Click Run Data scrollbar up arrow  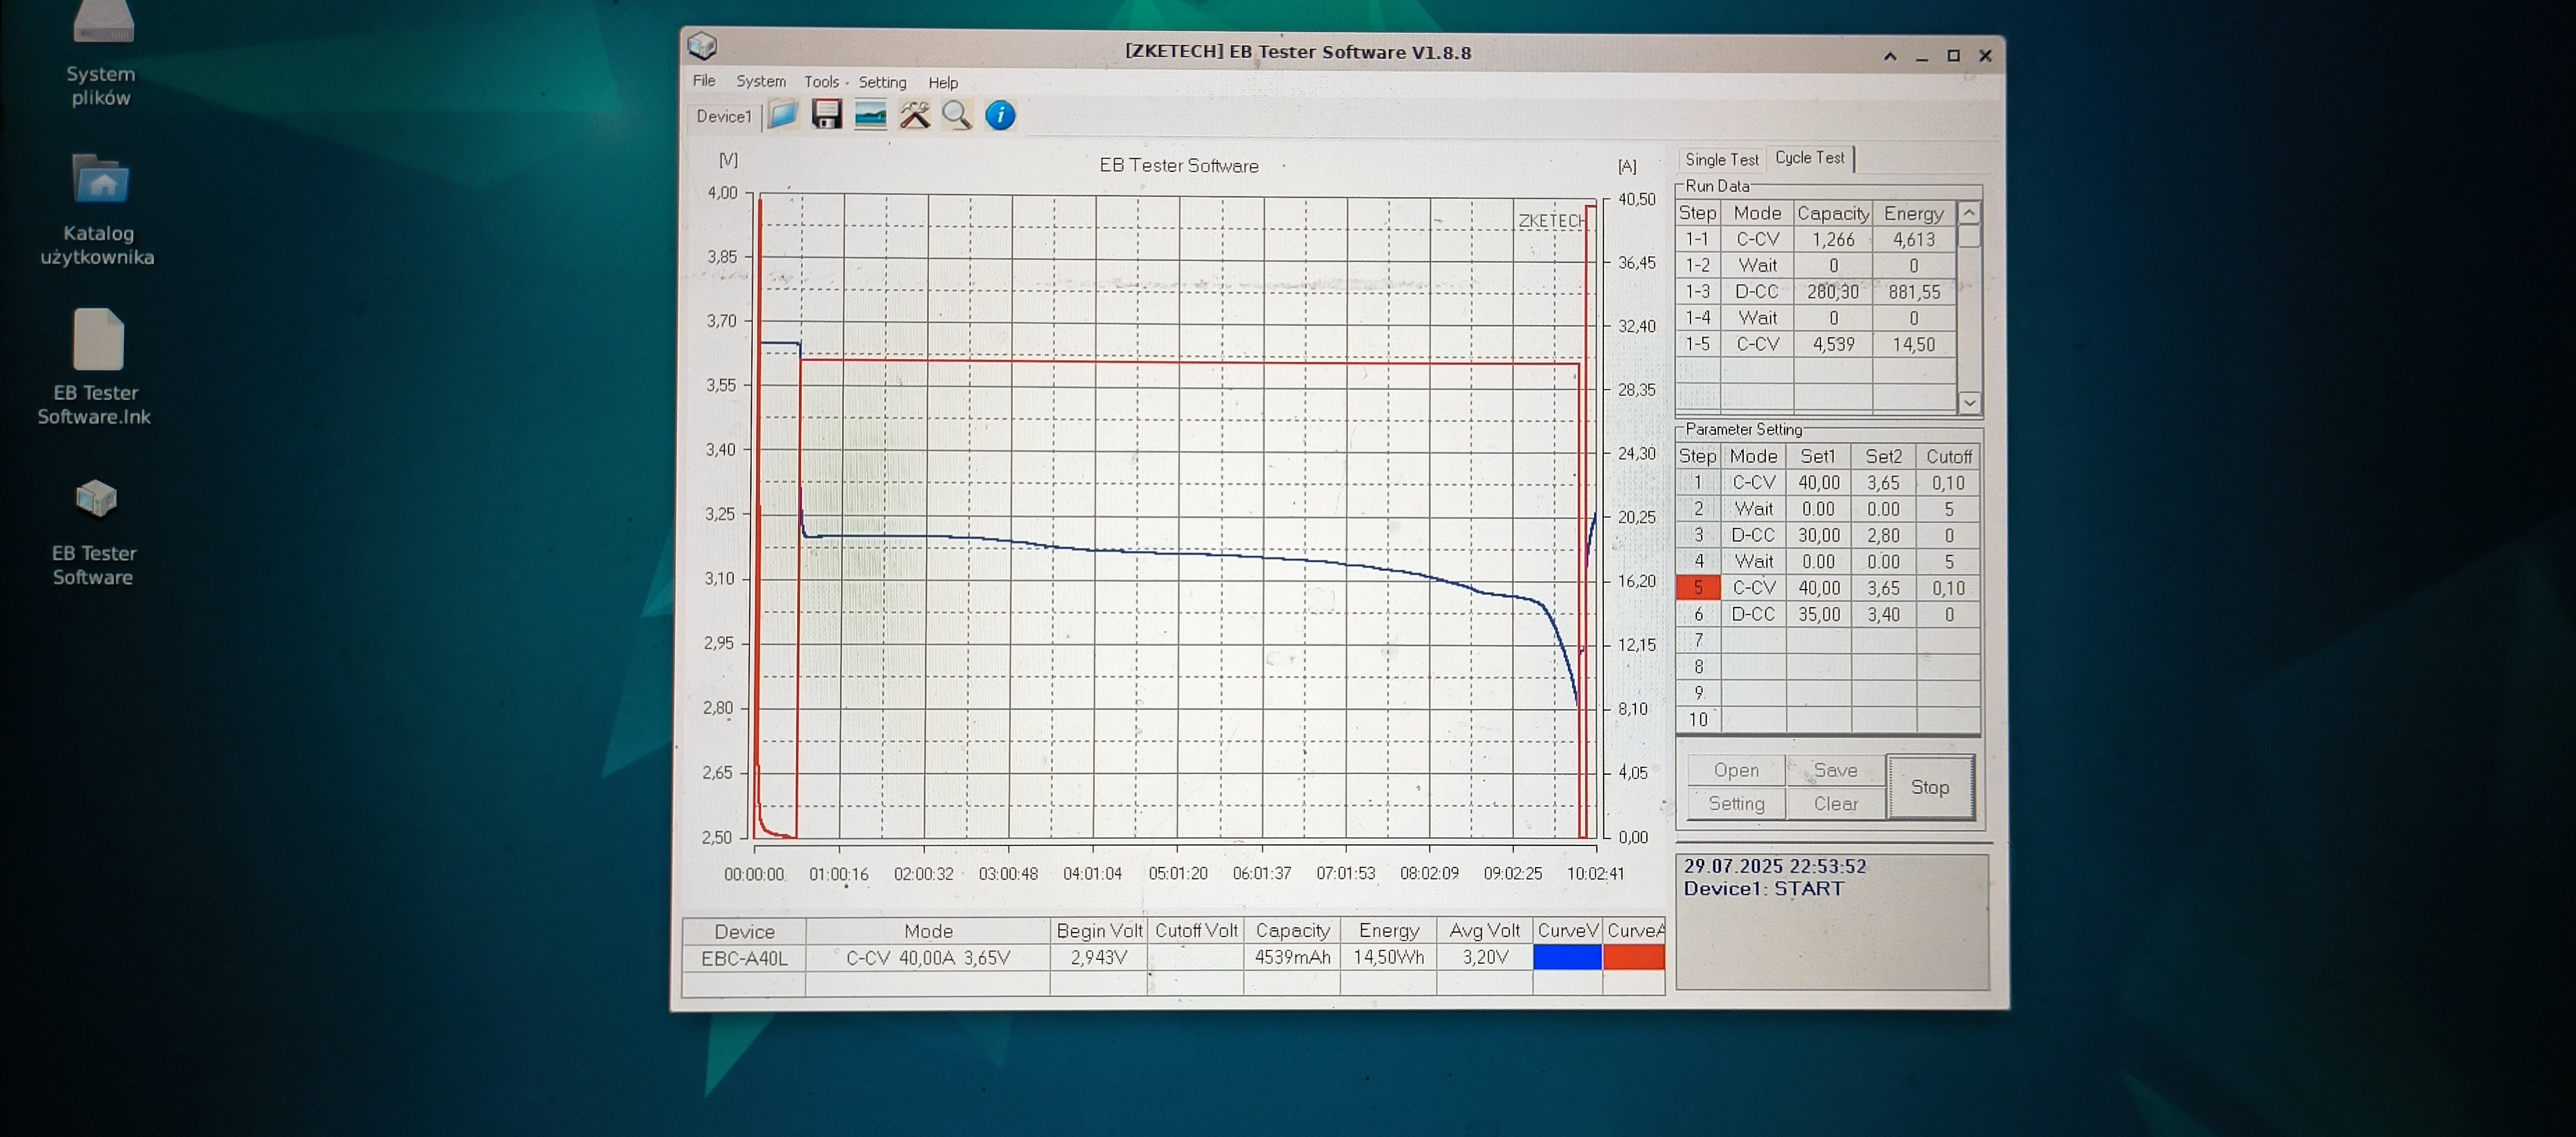click(x=1969, y=213)
